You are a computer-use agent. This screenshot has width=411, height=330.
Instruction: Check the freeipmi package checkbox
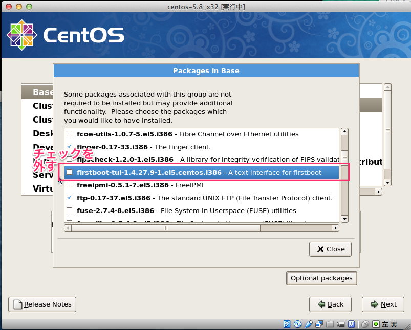70,185
